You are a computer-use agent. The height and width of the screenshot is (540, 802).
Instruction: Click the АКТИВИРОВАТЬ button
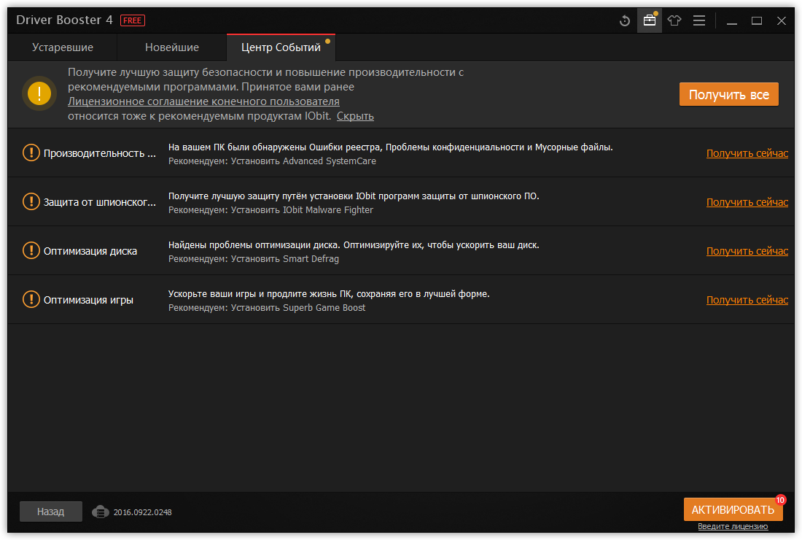click(x=733, y=510)
